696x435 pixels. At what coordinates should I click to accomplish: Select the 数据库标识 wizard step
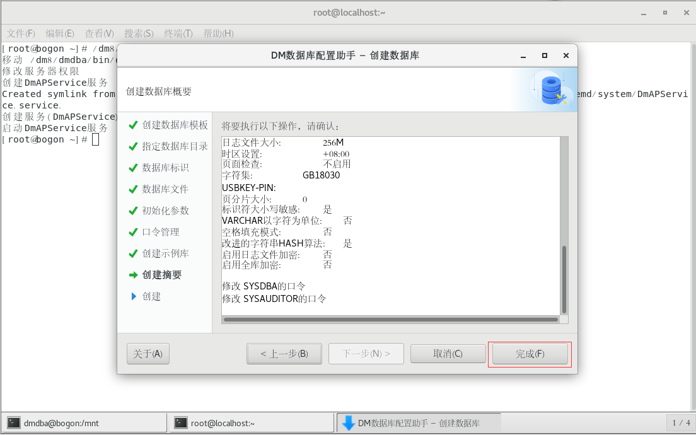[165, 168]
